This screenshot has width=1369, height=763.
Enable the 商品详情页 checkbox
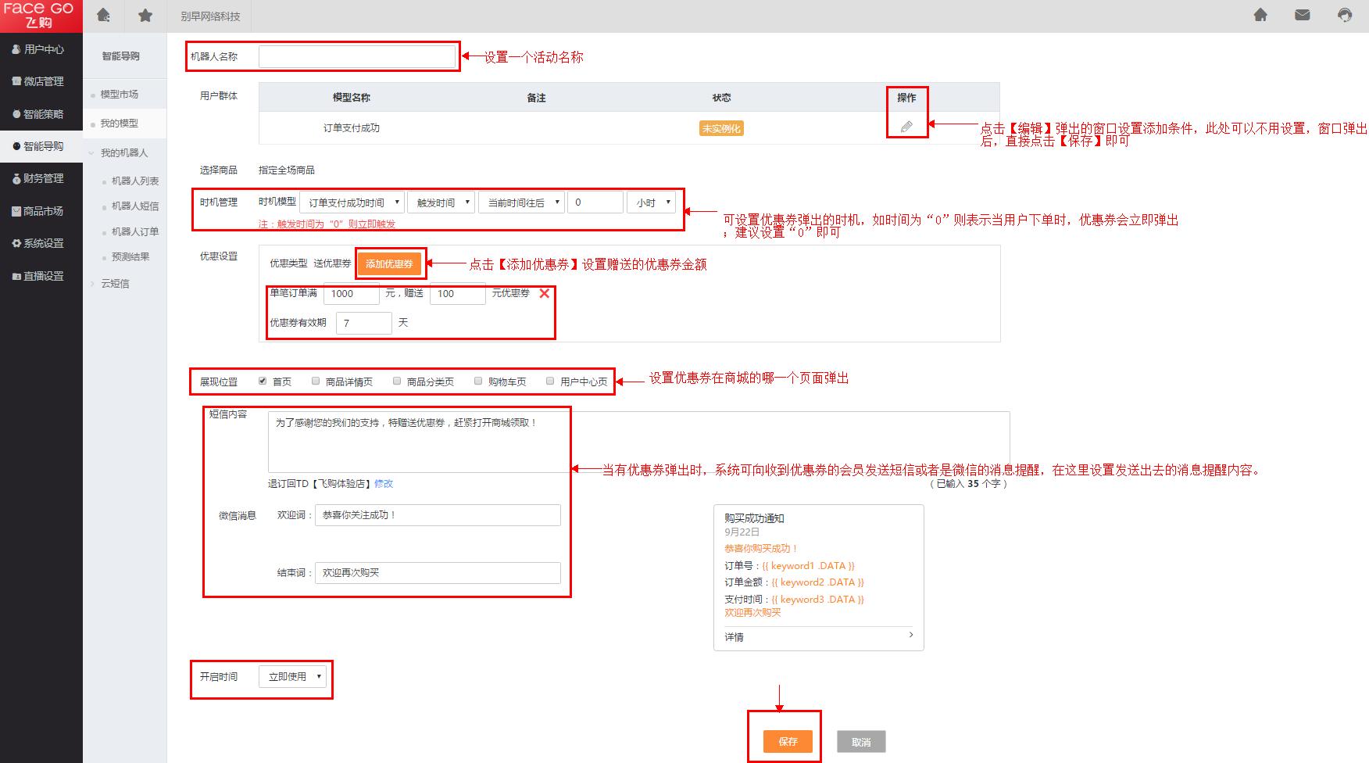click(x=316, y=381)
